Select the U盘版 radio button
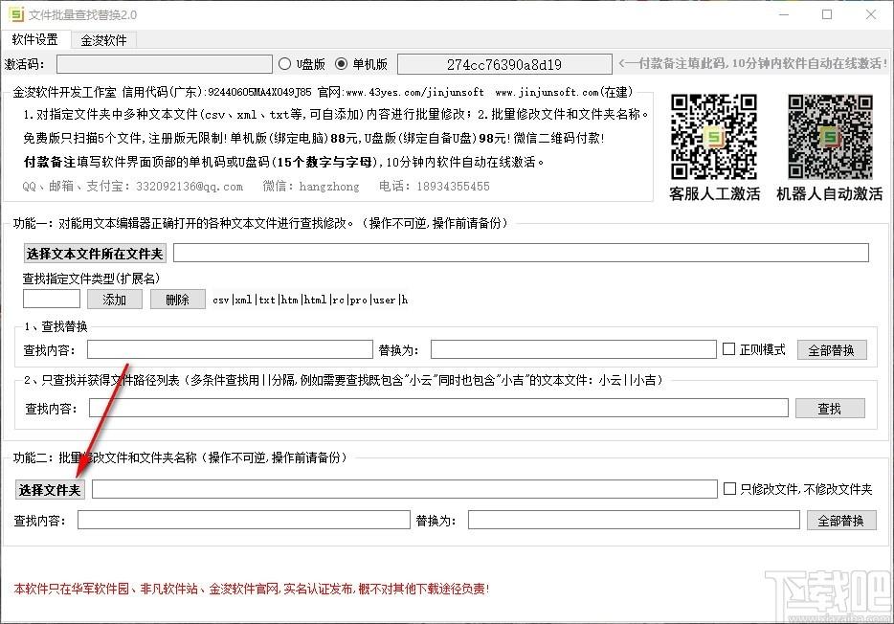The width and height of the screenshot is (894, 624). [284, 64]
